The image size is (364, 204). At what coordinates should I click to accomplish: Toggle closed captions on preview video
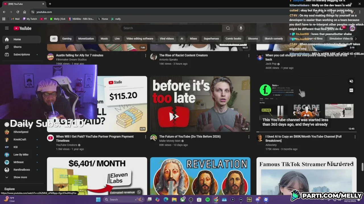point(351,90)
